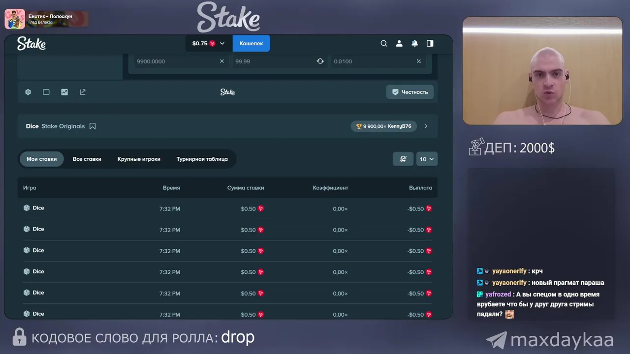Swap roll over/under refresh icon

(320, 61)
